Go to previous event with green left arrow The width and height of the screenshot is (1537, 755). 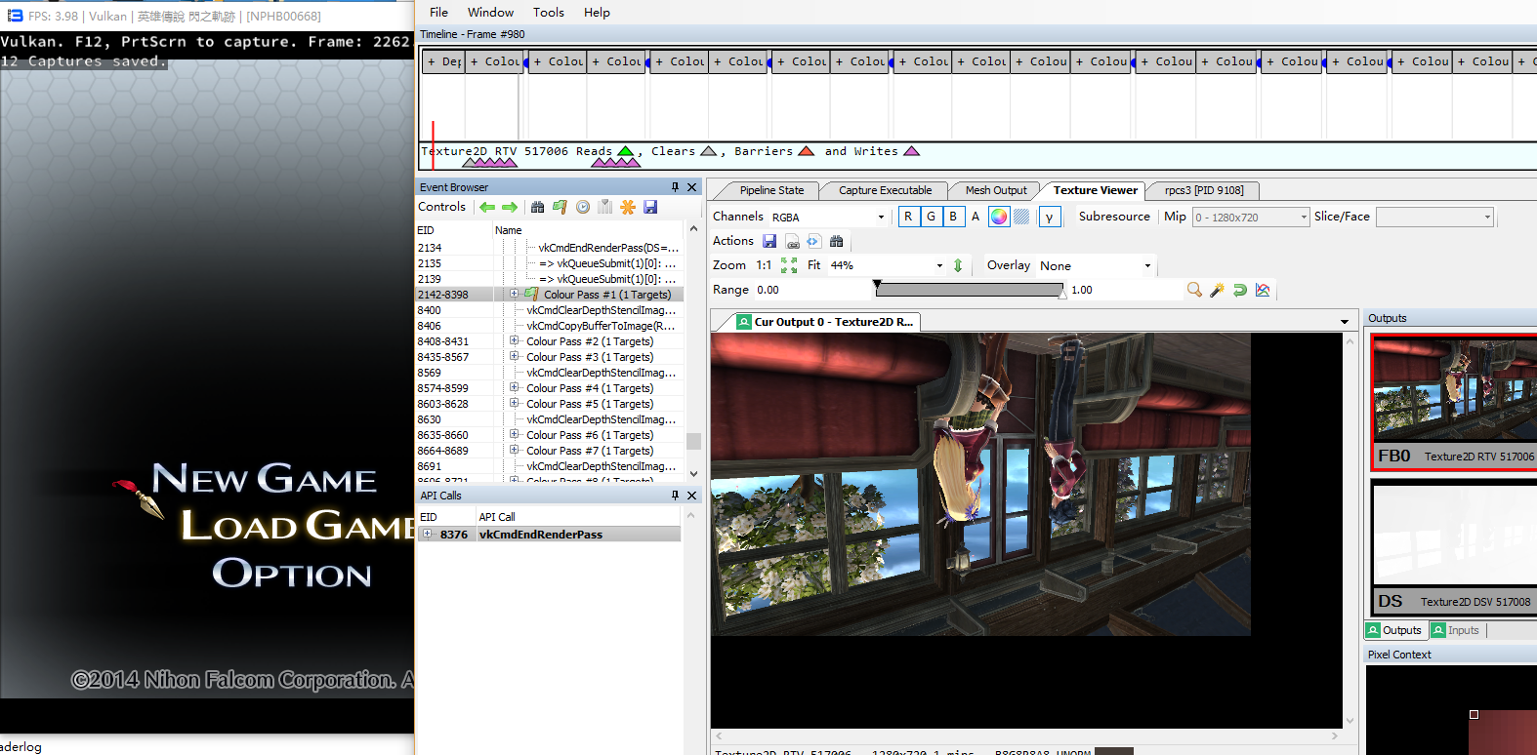[x=487, y=207]
